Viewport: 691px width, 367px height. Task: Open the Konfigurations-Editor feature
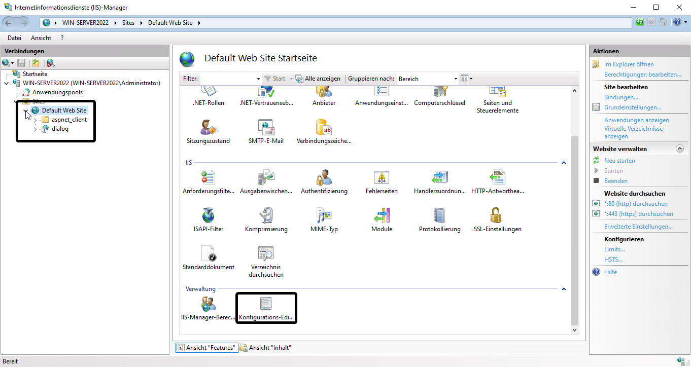point(266,309)
